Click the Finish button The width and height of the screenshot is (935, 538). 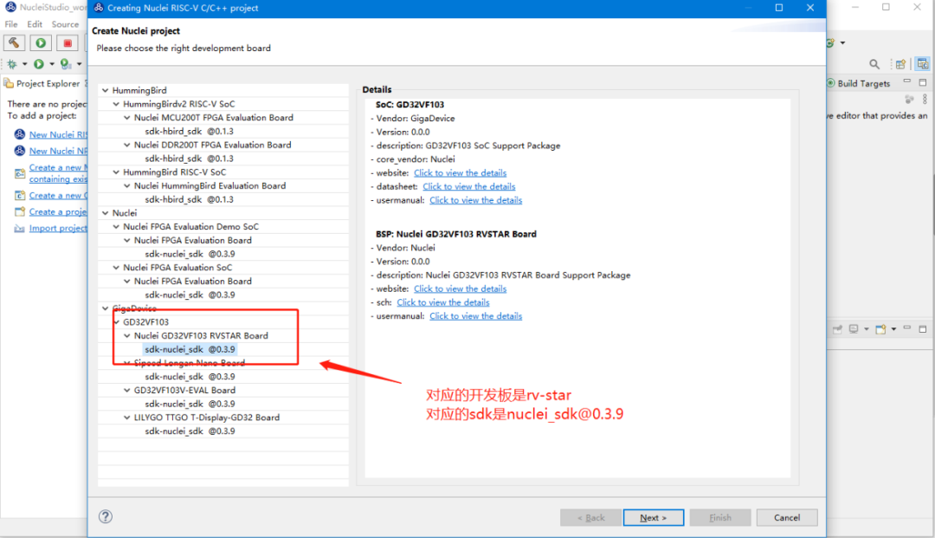coord(719,518)
